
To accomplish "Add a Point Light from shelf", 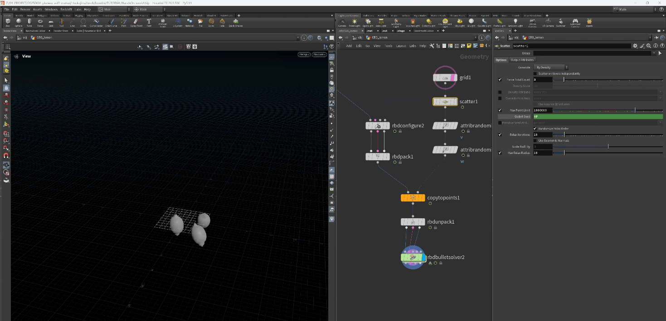I will click(x=355, y=22).
